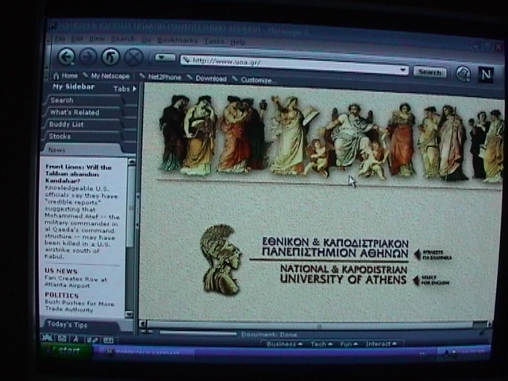Click the arrow beside the Greek language option

click(x=418, y=254)
